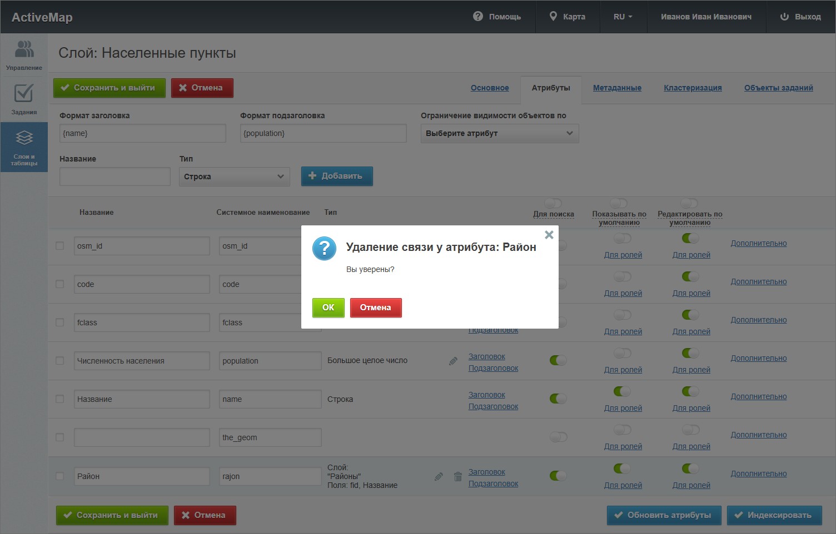
Task: Toggle search switch for Название row
Action: click(x=558, y=399)
